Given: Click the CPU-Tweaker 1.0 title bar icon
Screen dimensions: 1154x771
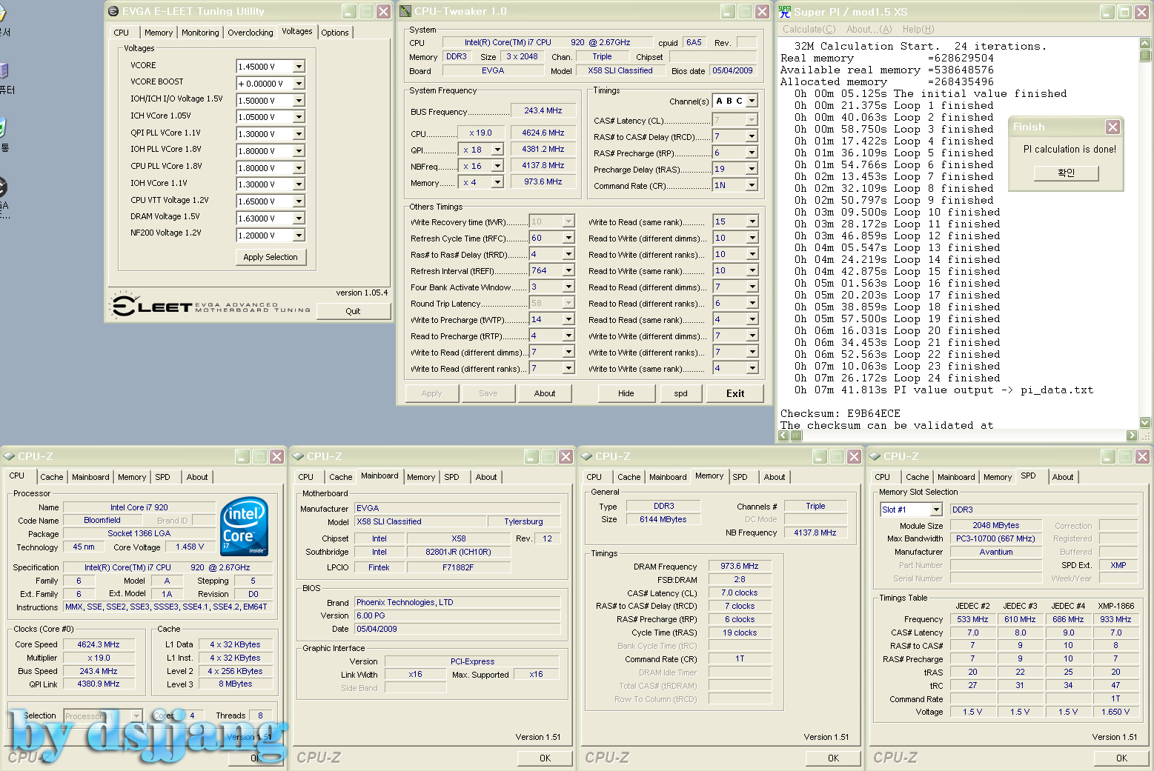Looking at the screenshot, I should [x=405, y=11].
